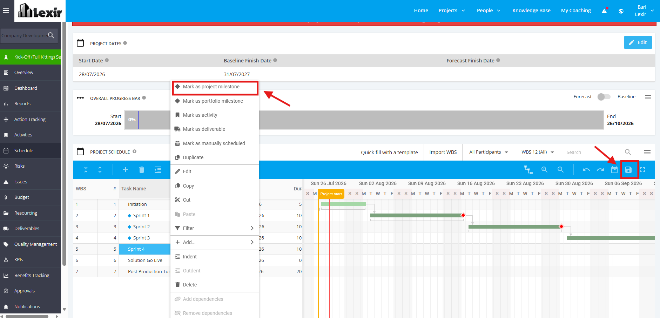The height and width of the screenshot is (318, 660).
Task: Expand the Projects dropdown in top nav
Action: 452,11
